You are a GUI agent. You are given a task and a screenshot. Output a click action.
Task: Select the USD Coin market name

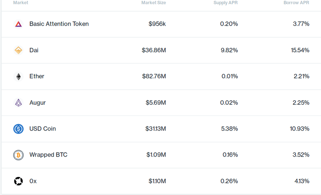(x=43, y=128)
